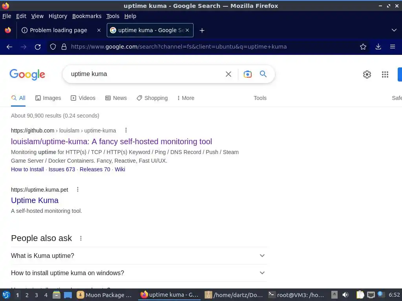Open the file manager icon in the taskbar
402x301 pixels.
coord(57,295)
